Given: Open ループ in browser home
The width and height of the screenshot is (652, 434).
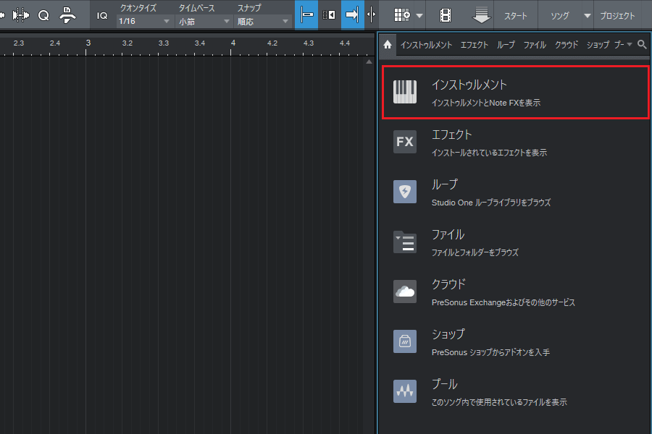Looking at the screenshot, I should tap(515, 192).
